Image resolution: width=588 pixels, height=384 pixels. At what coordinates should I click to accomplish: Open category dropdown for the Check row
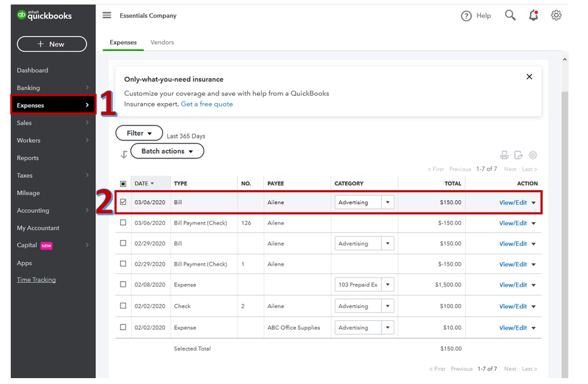point(388,306)
